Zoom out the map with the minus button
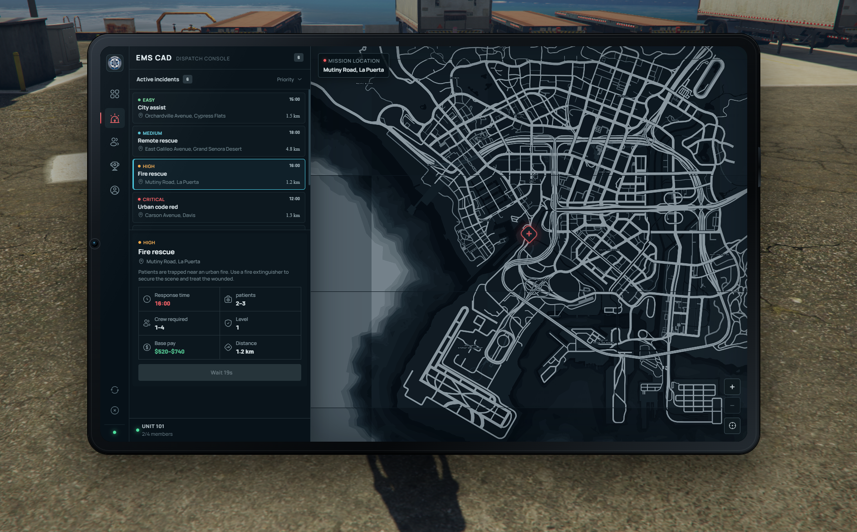 click(732, 405)
